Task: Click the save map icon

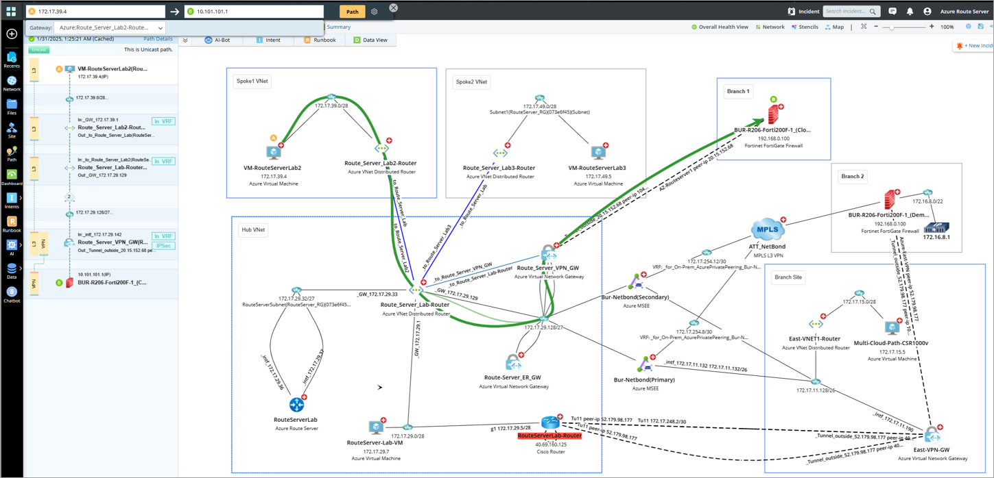Action: [x=980, y=27]
